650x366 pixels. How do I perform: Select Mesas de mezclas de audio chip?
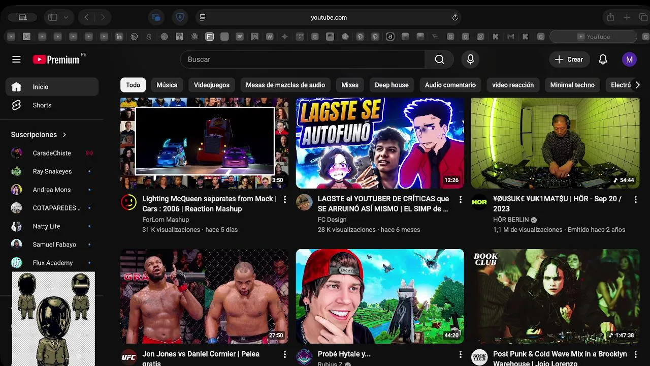(x=285, y=85)
